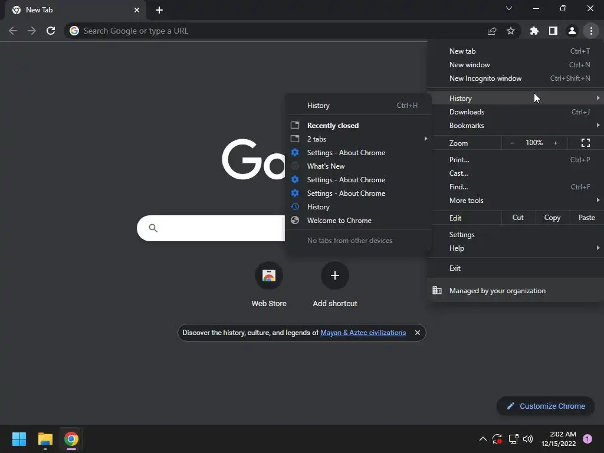The image size is (604, 453).
Task: Choose Cast... from the menu
Action: point(516,173)
